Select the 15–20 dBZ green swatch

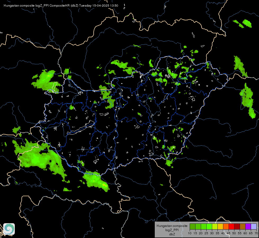point(198,226)
